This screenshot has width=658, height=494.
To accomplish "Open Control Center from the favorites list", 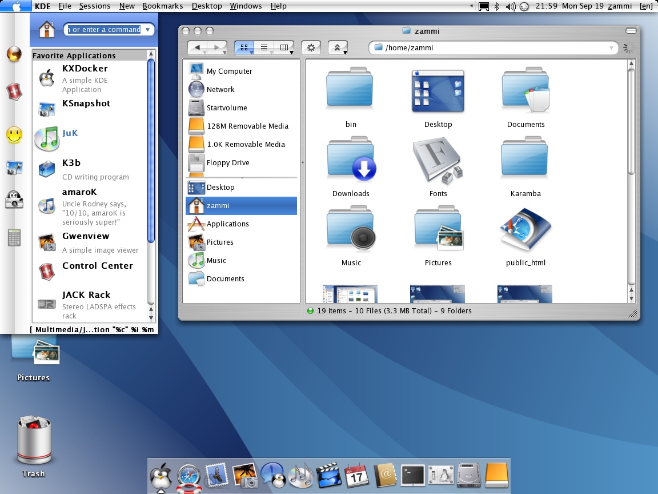I will point(90,272).
